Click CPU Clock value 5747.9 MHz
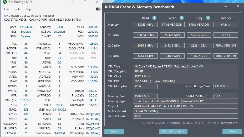This screenshot has height=137, width=244. 185,76
